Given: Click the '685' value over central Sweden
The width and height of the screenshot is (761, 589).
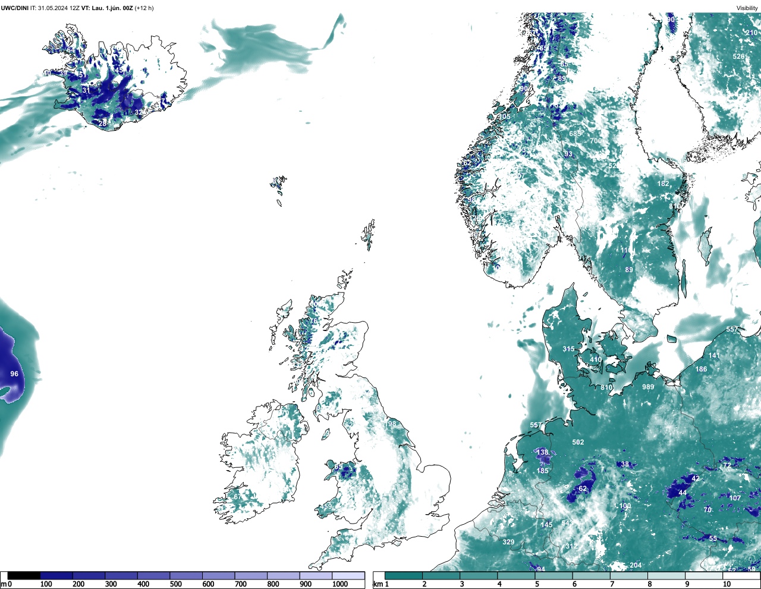Looking at the screenshot, I should 575,134.
